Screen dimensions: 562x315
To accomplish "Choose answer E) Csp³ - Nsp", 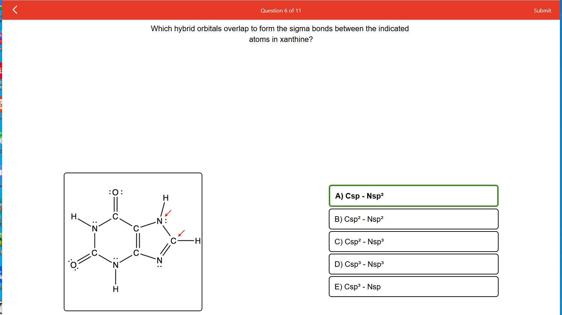I will point(414,287).
